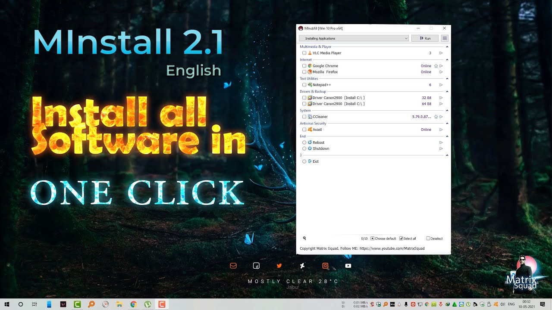
Task: Click the Run button
Action: point(425,38)
